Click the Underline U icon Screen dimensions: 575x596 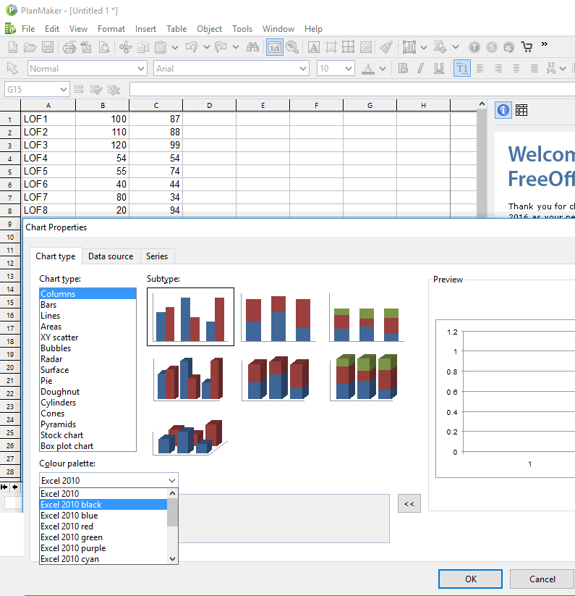pos(439,68)
